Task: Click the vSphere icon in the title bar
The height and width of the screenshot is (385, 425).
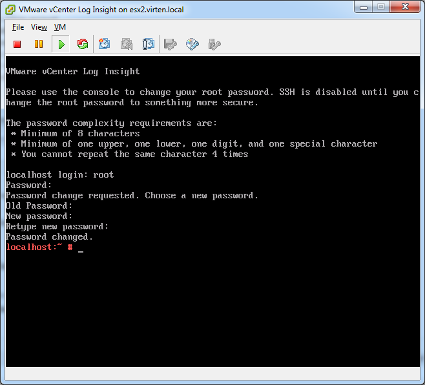Action: pos(10,10)
